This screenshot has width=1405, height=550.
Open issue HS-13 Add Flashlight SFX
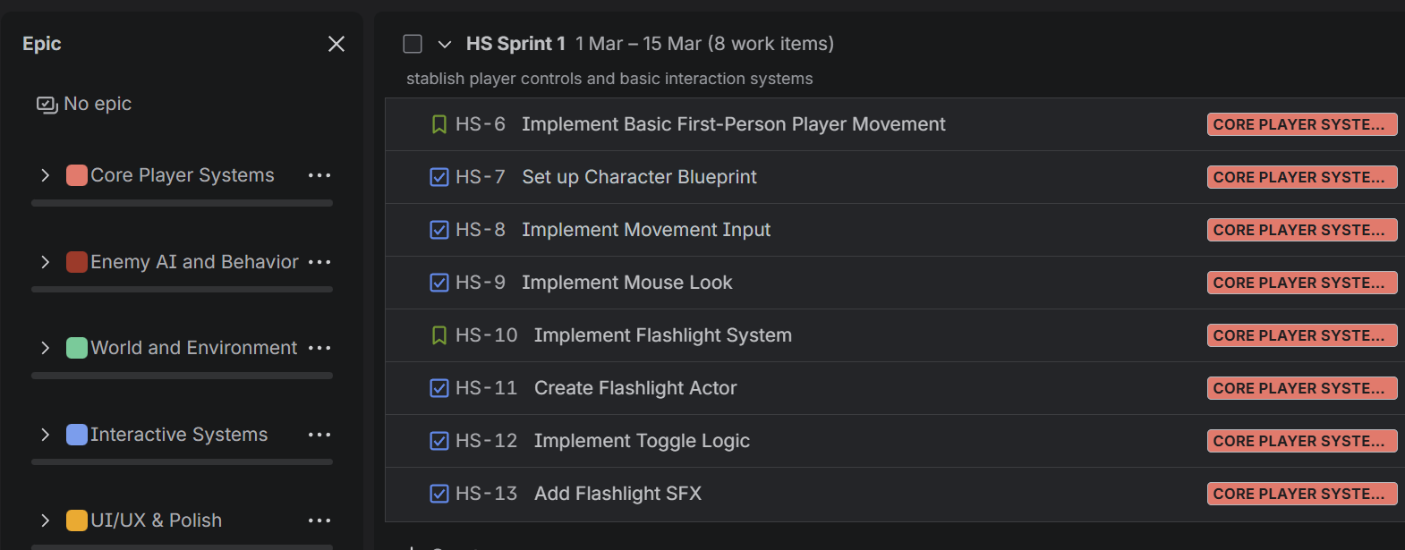(x=617, y=494)
